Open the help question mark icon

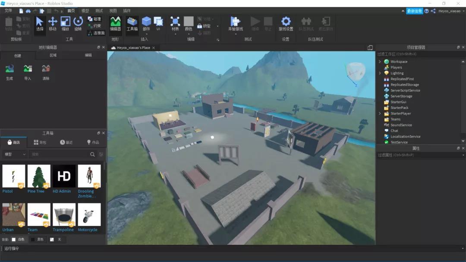(x=426, y=11)
